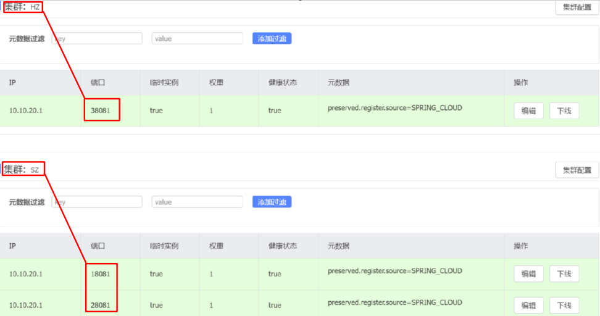Image resolution: width=600 pixels, height=316 pixels.
Task: Select the port 38081 cell in HZ table
Action: (101, 110)
